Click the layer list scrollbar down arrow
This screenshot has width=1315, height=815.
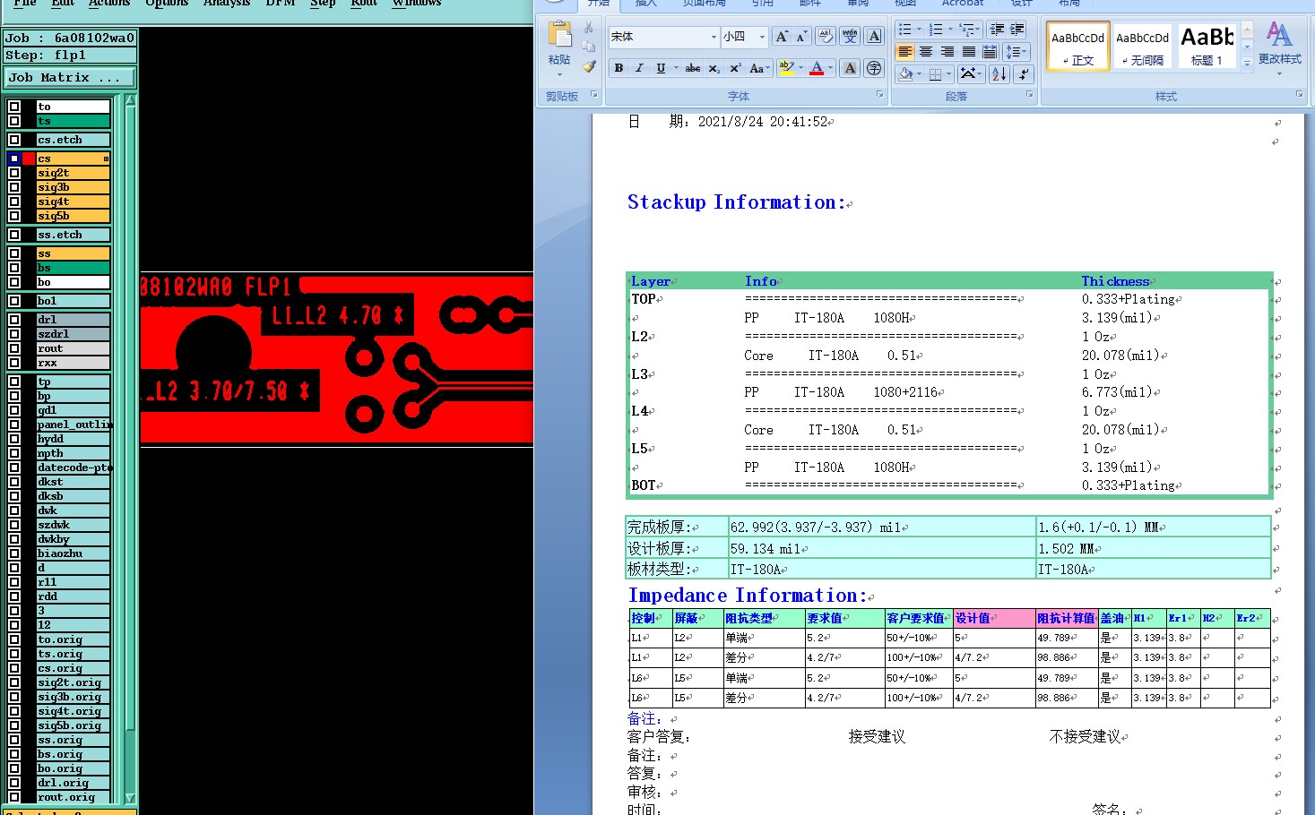point(130,797)
